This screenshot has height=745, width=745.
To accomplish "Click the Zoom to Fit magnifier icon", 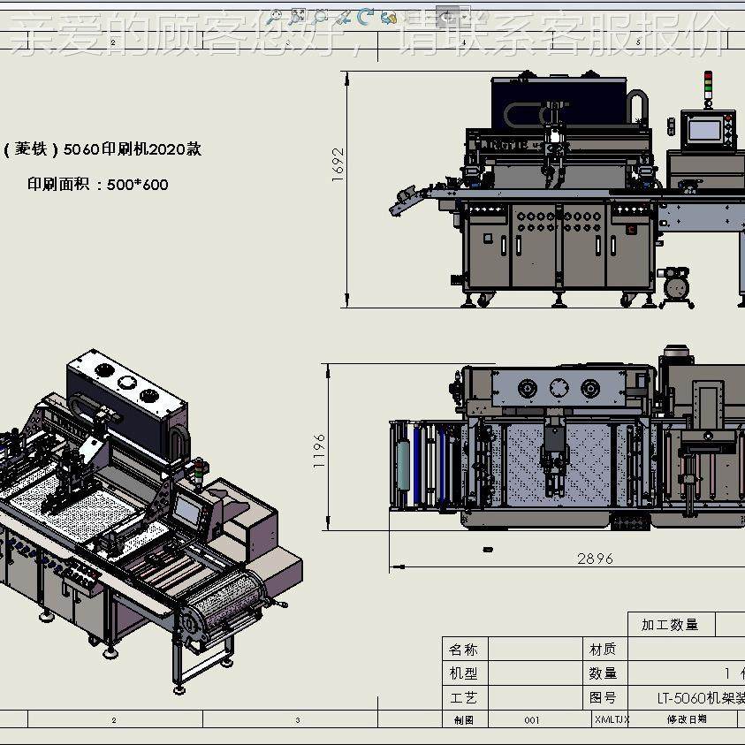I will [274, 18].
